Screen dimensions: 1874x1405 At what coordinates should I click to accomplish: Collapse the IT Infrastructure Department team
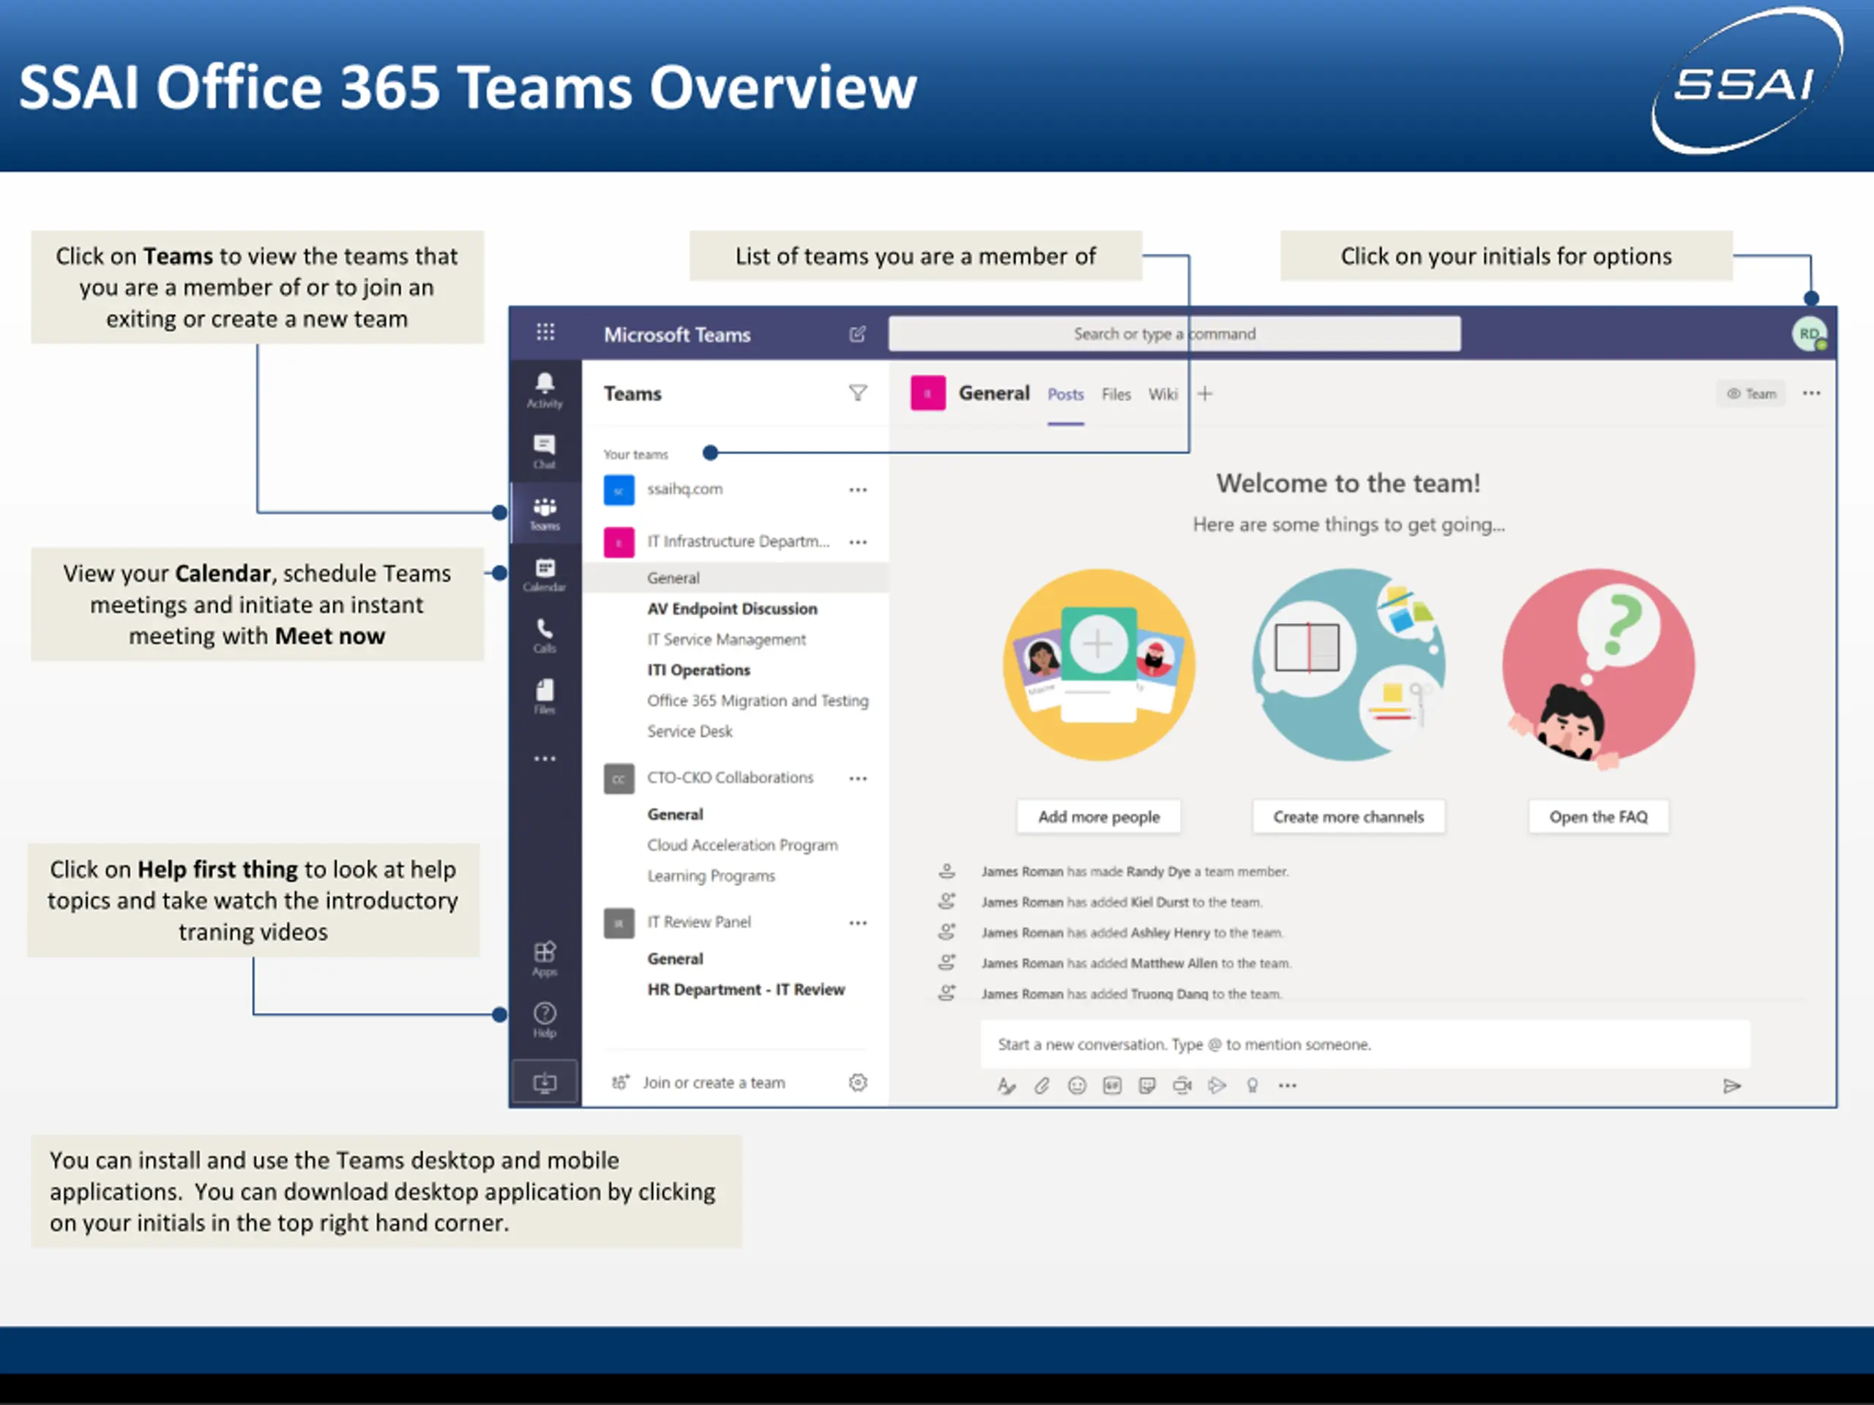(x=738, y=542)
